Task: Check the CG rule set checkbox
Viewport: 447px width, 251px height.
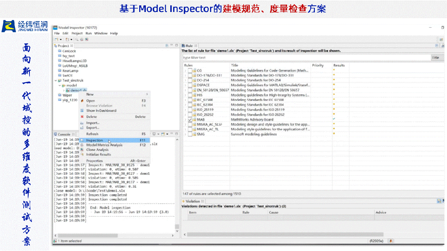Action: (190, 71)
